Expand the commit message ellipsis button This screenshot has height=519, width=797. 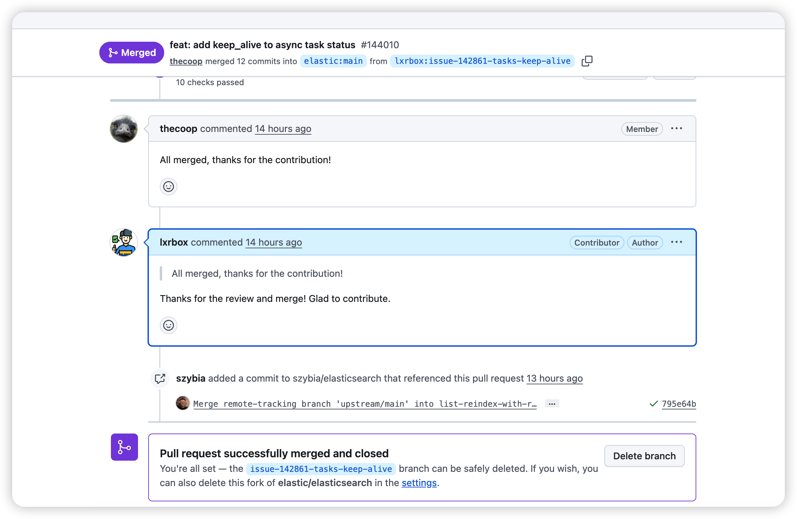pos(552,404)
